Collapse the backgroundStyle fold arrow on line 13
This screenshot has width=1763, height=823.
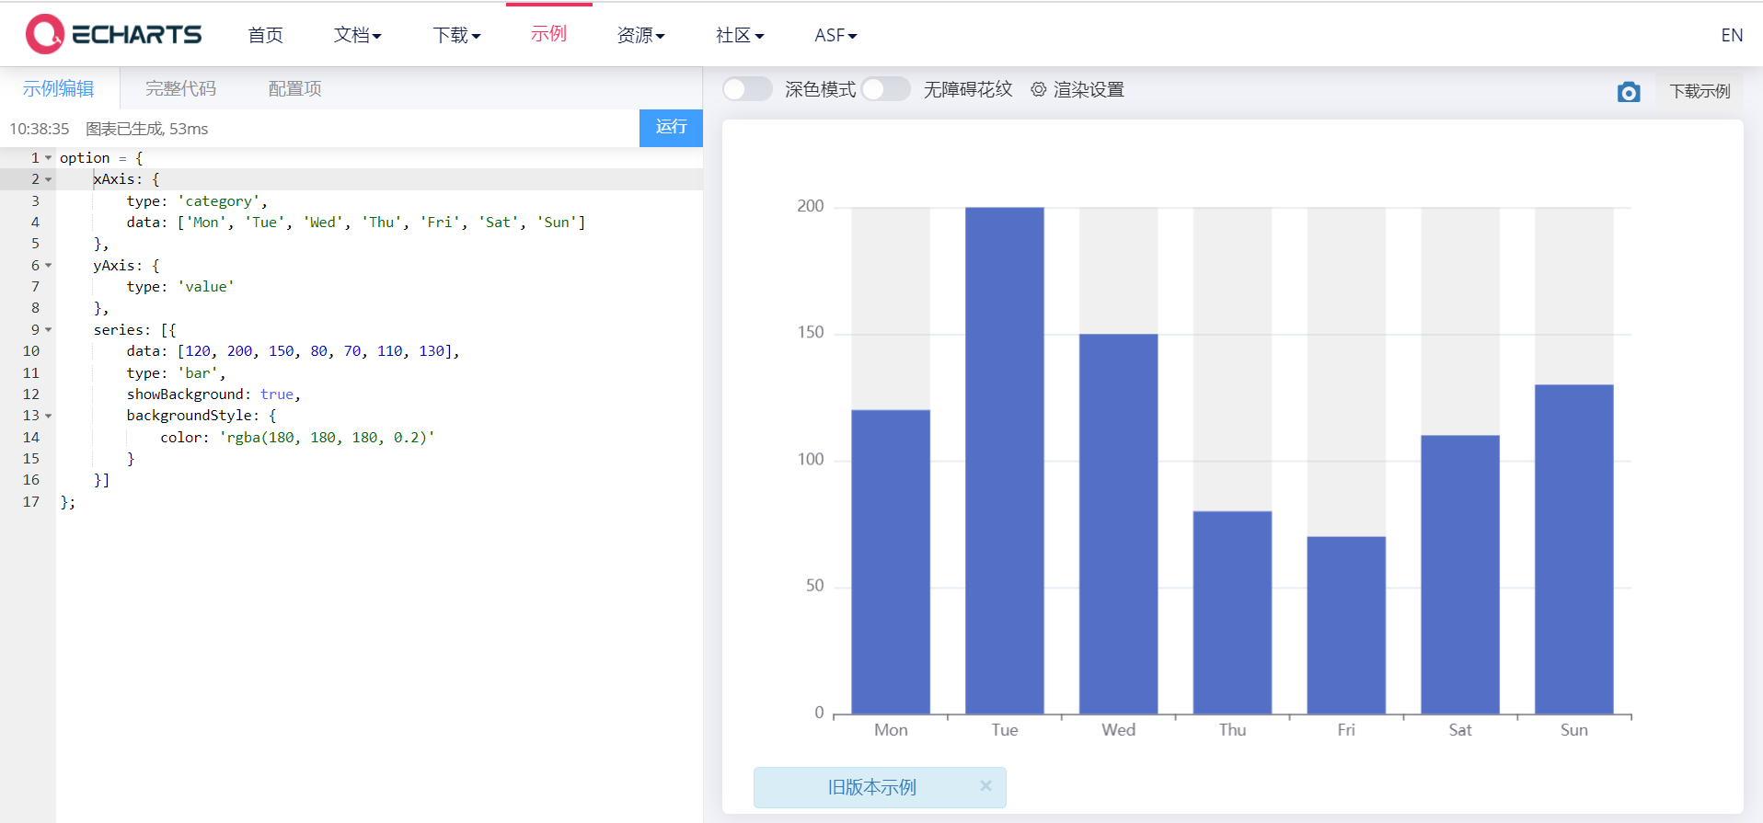(x=49, y=416)
